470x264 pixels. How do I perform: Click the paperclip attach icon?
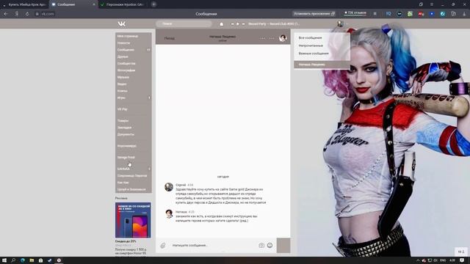(x=163, y=246)
